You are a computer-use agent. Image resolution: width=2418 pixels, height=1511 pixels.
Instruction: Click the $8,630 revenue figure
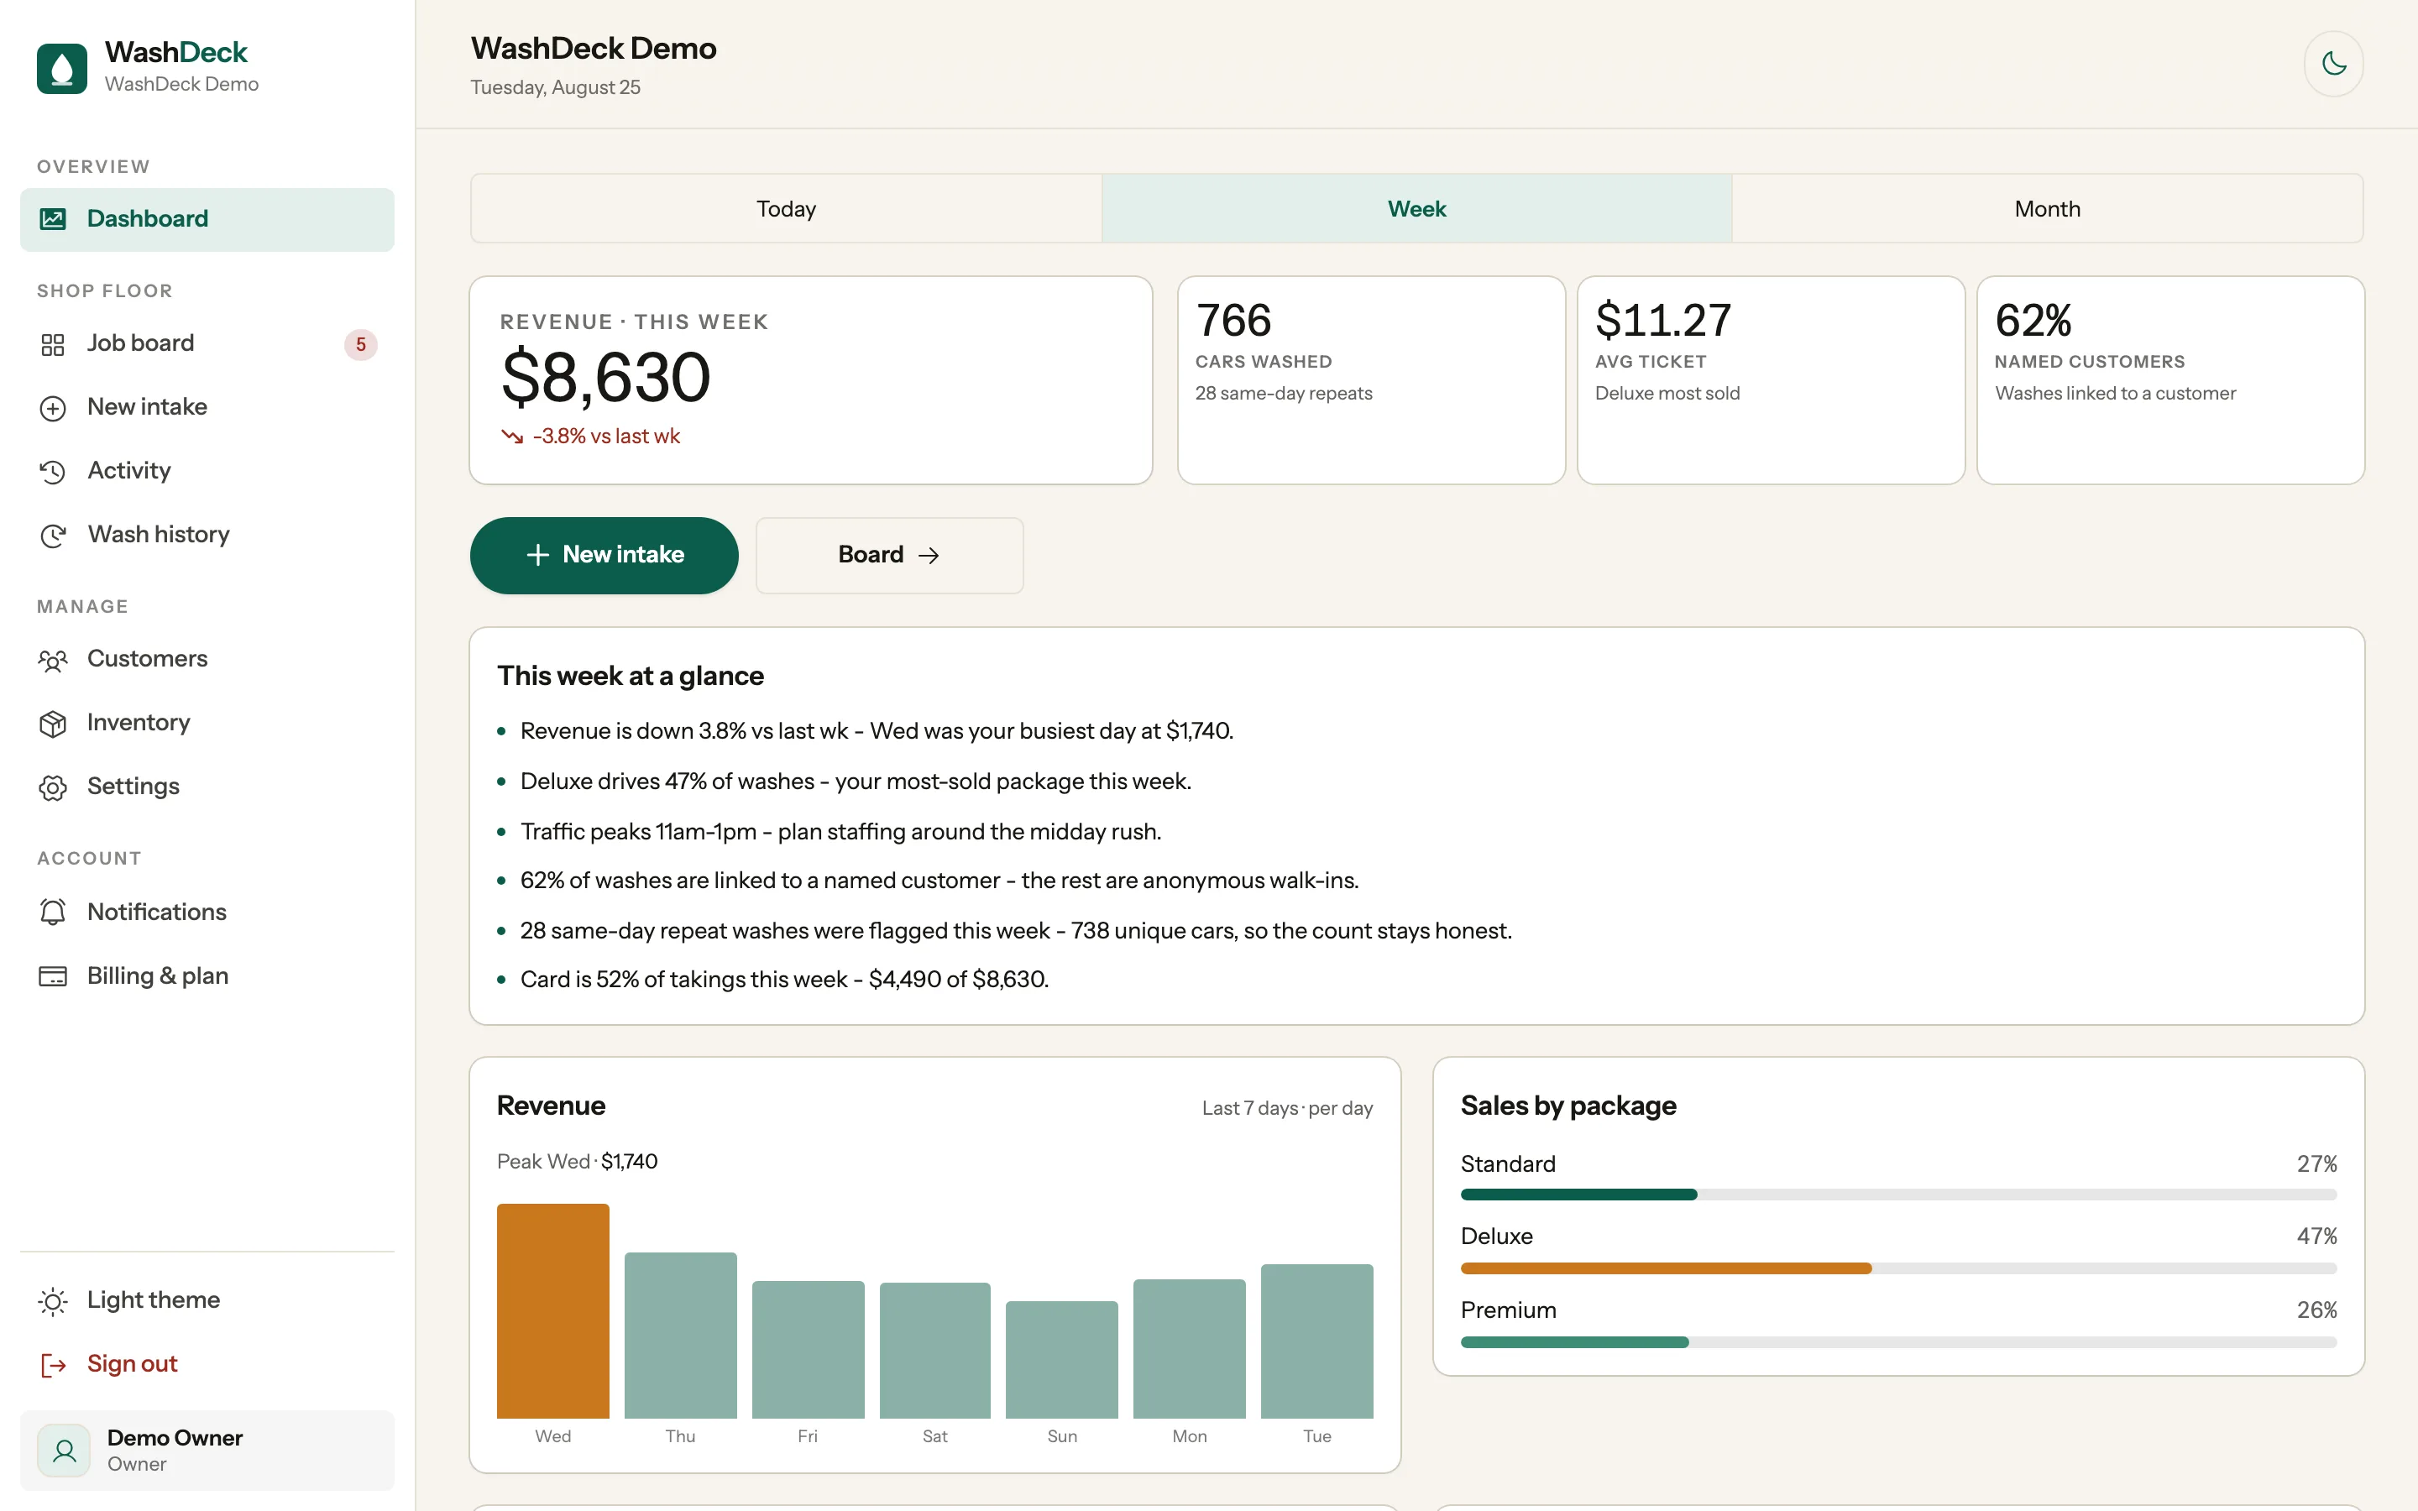point(605,378)
